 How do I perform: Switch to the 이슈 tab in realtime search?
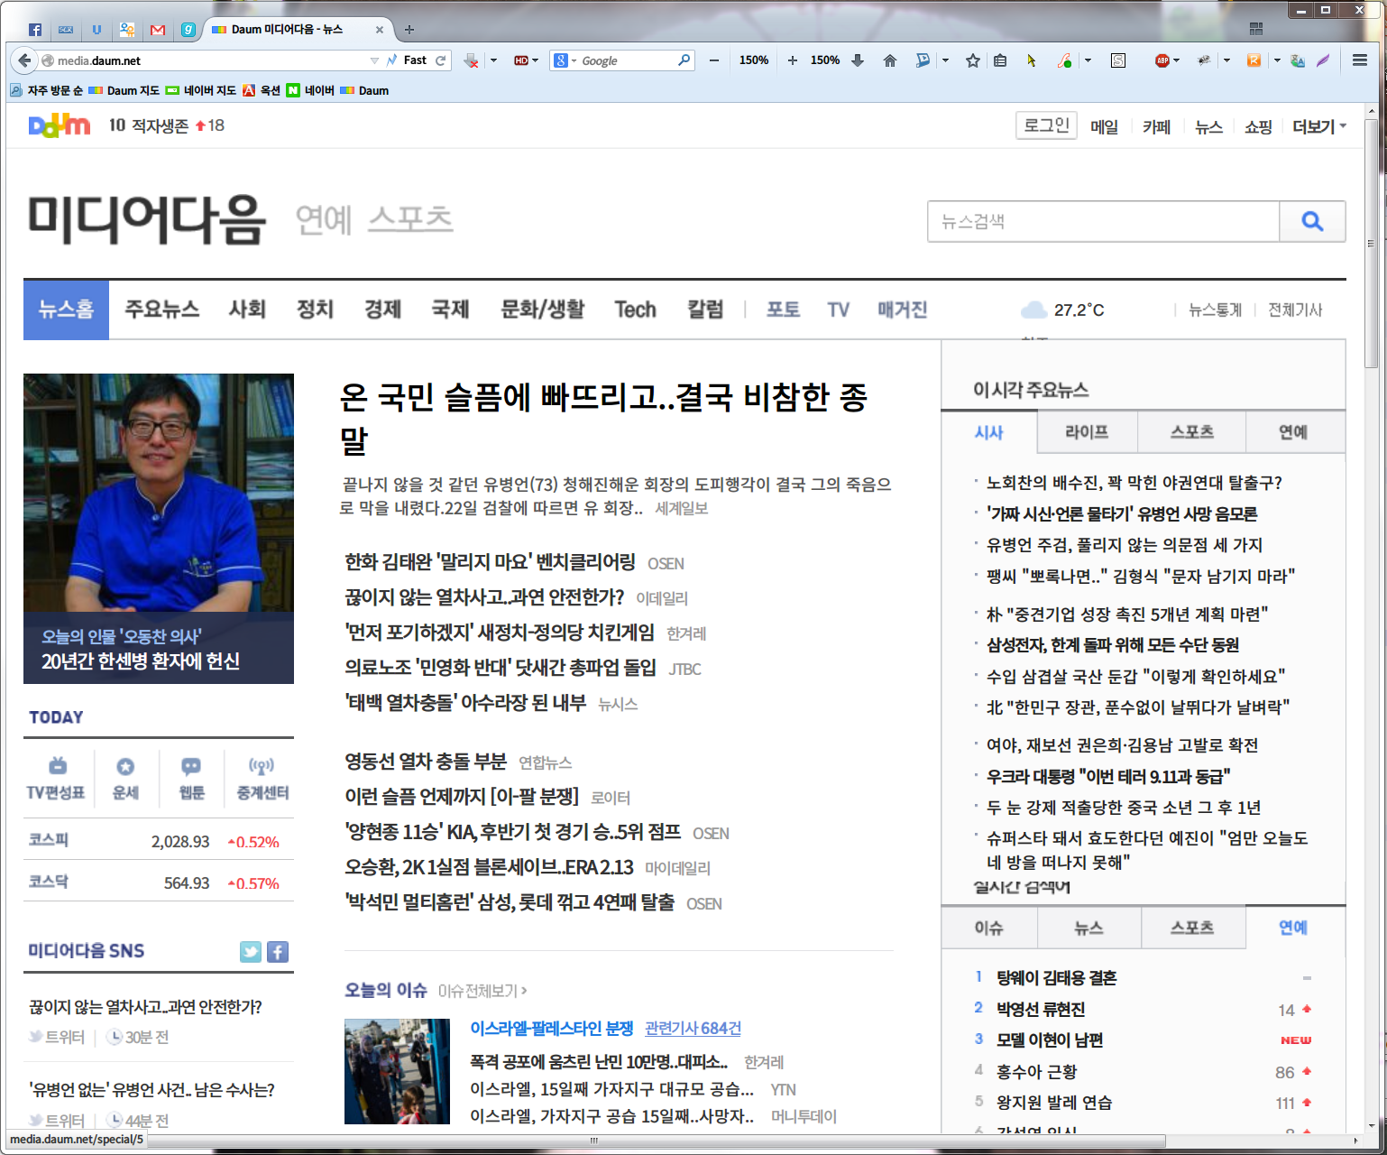[988, 928]
